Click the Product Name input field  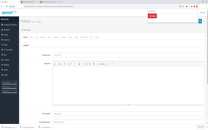pos(128,55)
